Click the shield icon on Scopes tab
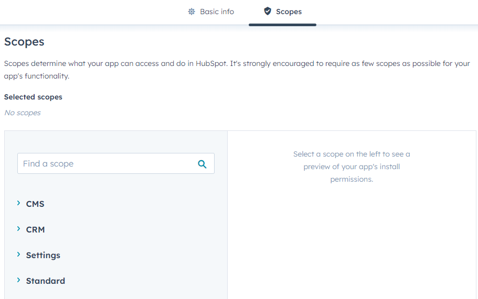478x299 pixels. (268, 12)
